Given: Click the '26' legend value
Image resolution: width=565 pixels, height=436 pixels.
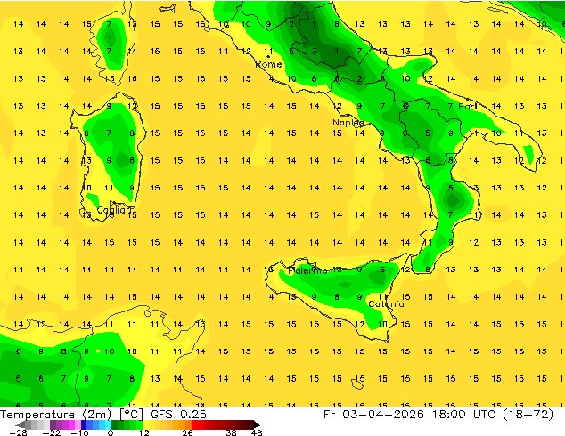Looking at the screenshot, I should click(x=187, y=432).
